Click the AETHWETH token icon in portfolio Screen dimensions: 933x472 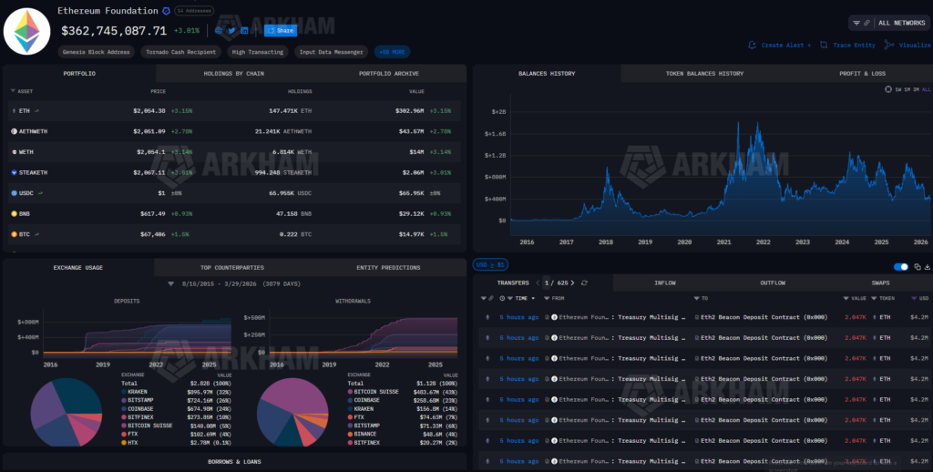tap(15, 131)
